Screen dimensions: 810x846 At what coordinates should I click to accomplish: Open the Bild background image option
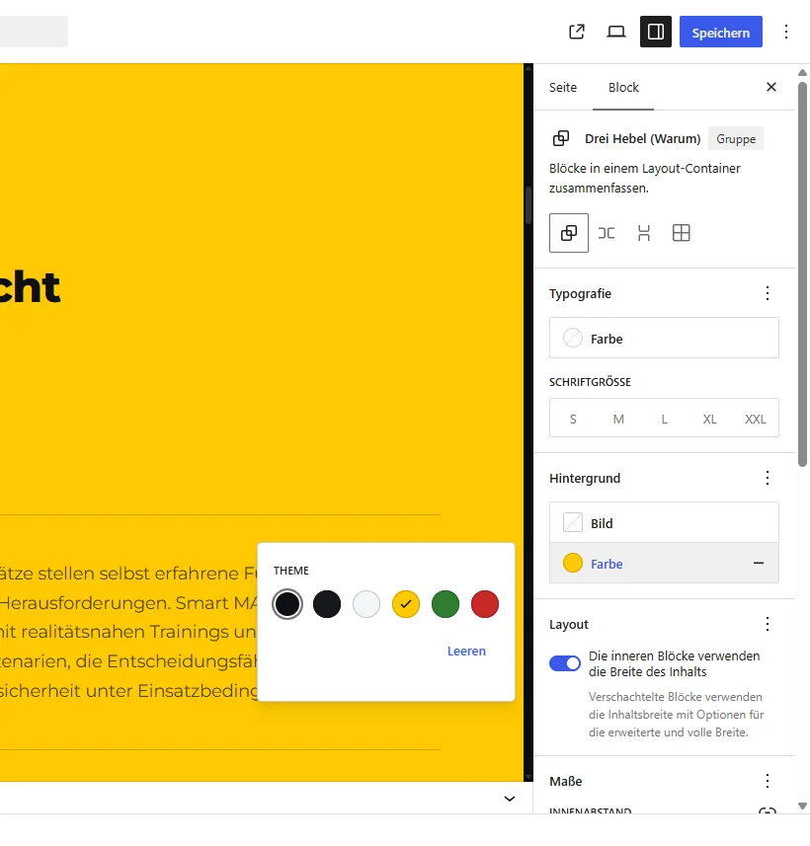click(x=664, y=523)
